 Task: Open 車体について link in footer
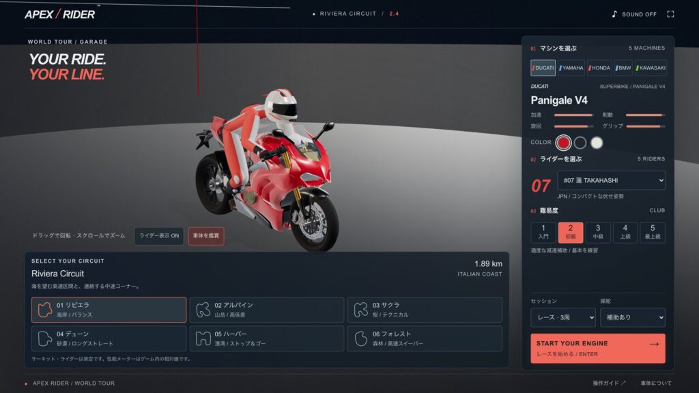click(656, 383)
